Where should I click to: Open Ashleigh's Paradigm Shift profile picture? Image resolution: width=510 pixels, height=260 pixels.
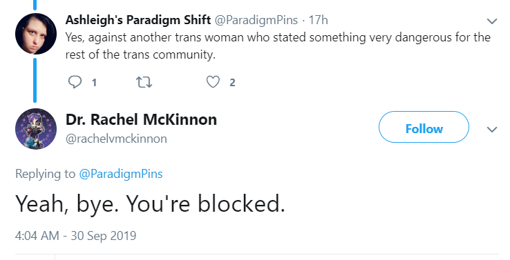pos(36,34)
